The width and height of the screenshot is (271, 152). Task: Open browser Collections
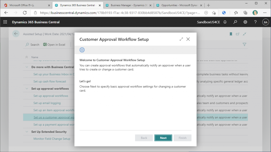pyautogui.click(x=245, y=13)
